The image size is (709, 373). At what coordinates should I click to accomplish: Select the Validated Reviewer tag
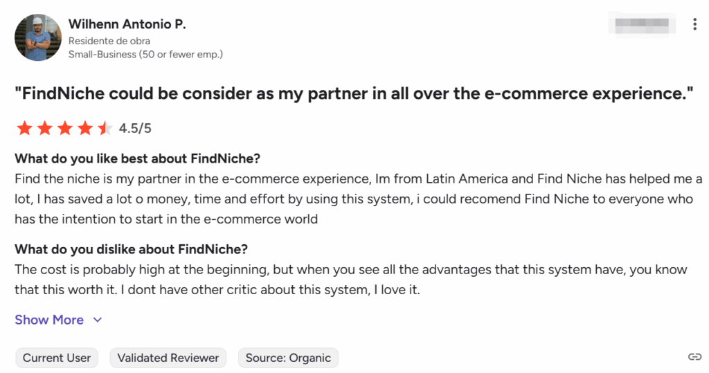click(168, 358)
